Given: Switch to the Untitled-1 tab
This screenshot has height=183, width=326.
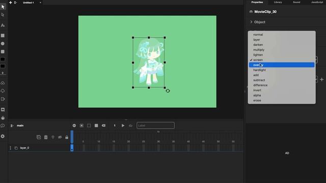Looking at the screenshot, I should pyautogui.click(x=29, y=3).
